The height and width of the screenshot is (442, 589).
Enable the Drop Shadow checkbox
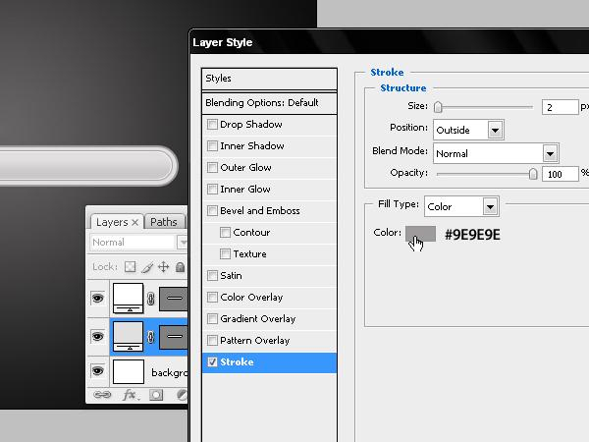click(x=212, y=125)
